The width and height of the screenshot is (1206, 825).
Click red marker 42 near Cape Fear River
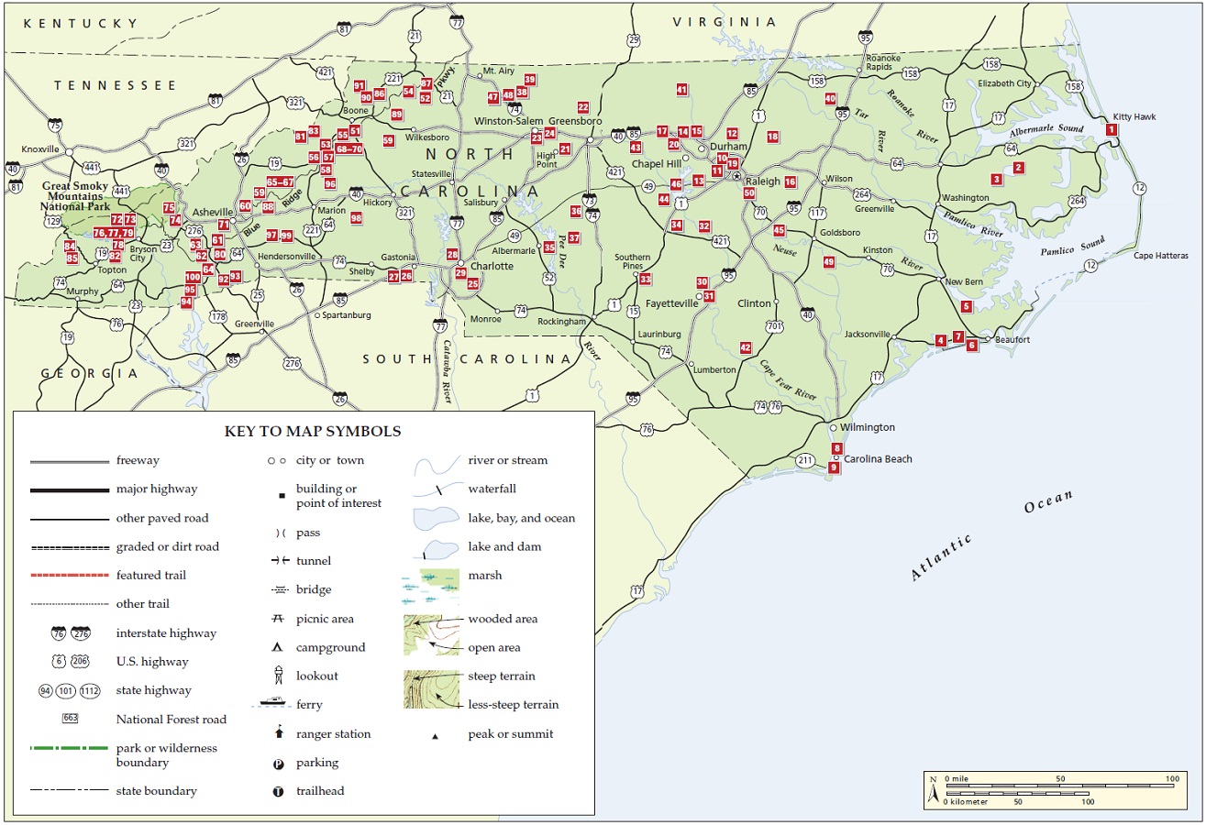(745, 348)
